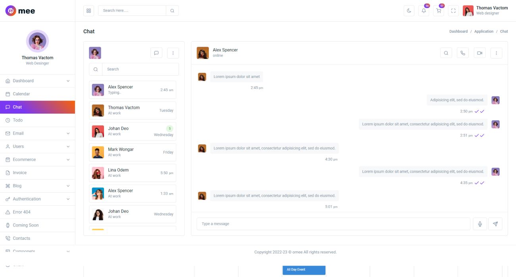The width and height of the screenshot is (516, 277).
Task: Toggle dark mode moon icon
Action: 409,11
